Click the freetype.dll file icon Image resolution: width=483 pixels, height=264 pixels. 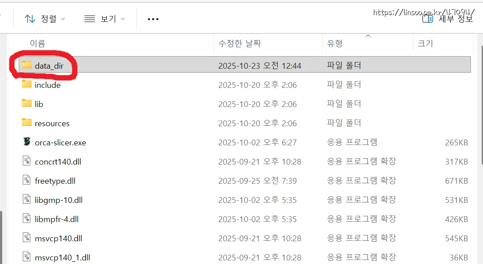tap(26, 180)
